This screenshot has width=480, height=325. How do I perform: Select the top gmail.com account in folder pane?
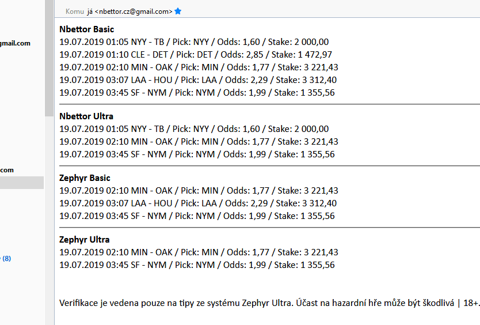(16, 43)
